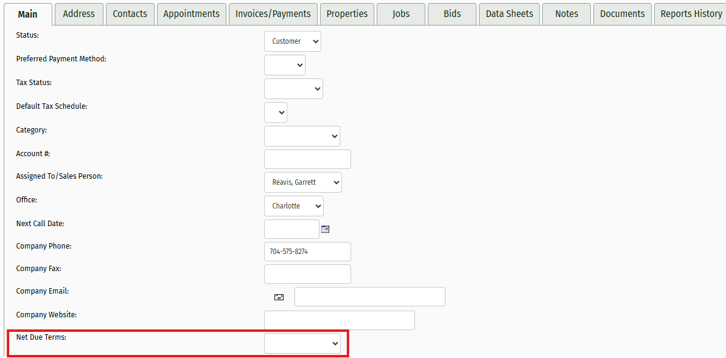Open calendar picker for Next Call Date
Viewport: 726px width, 358px height.
click(x=325, y=229)
